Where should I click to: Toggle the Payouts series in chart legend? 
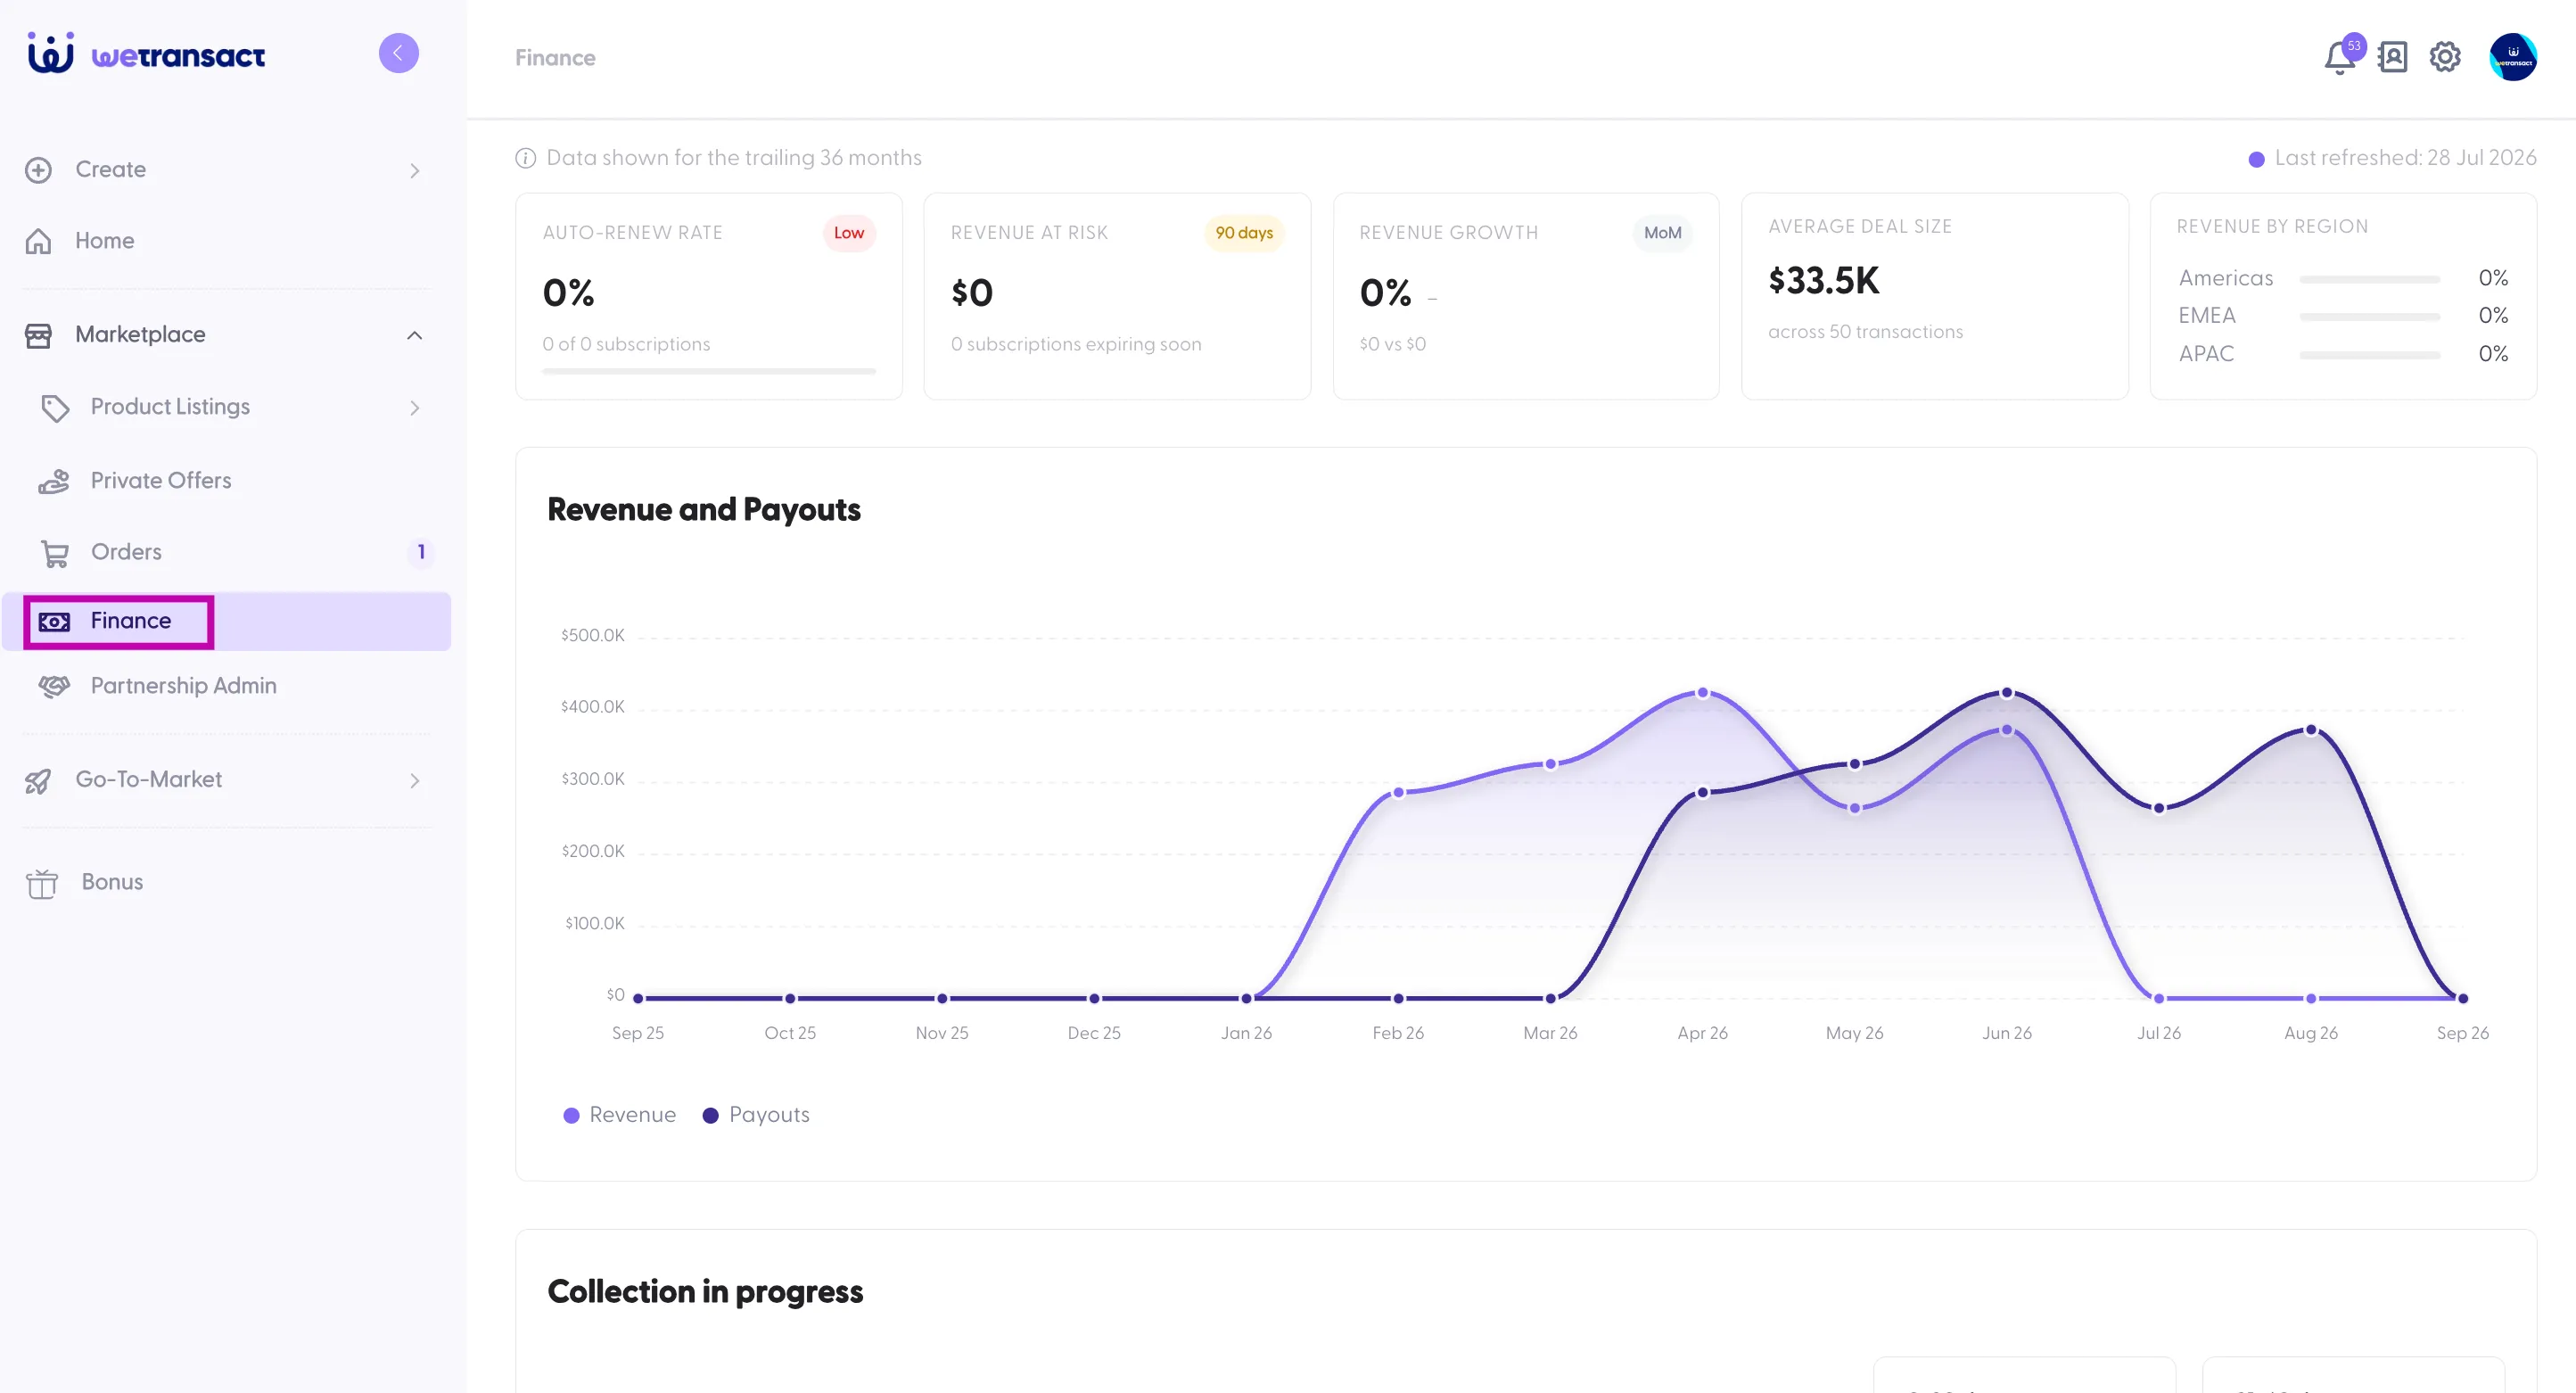coord(757,1115)
